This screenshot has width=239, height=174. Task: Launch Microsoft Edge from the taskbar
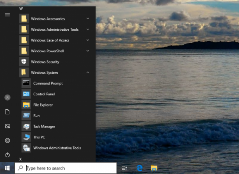point(139,168)
